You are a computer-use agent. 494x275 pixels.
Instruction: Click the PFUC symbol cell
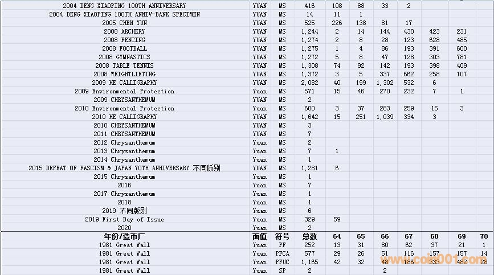tap(282, 262)
